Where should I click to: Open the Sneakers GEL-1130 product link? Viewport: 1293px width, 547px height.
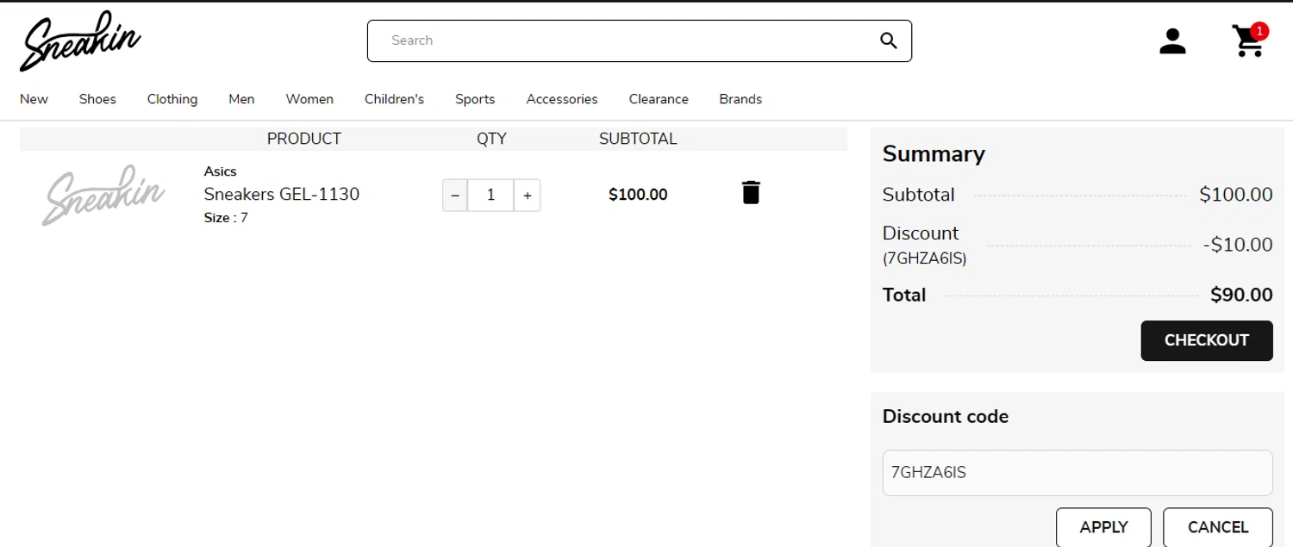pyautogui.click(x=281, y=194)
